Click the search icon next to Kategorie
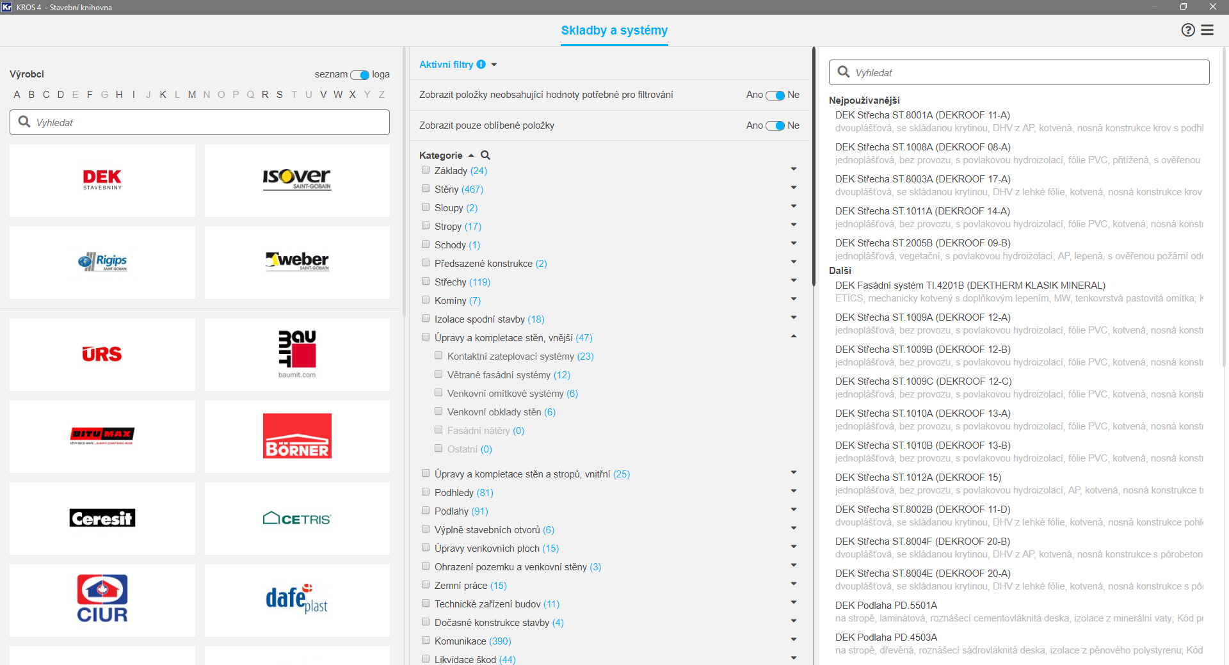The height and width of the screenshot is (665, 1229). 485,156
